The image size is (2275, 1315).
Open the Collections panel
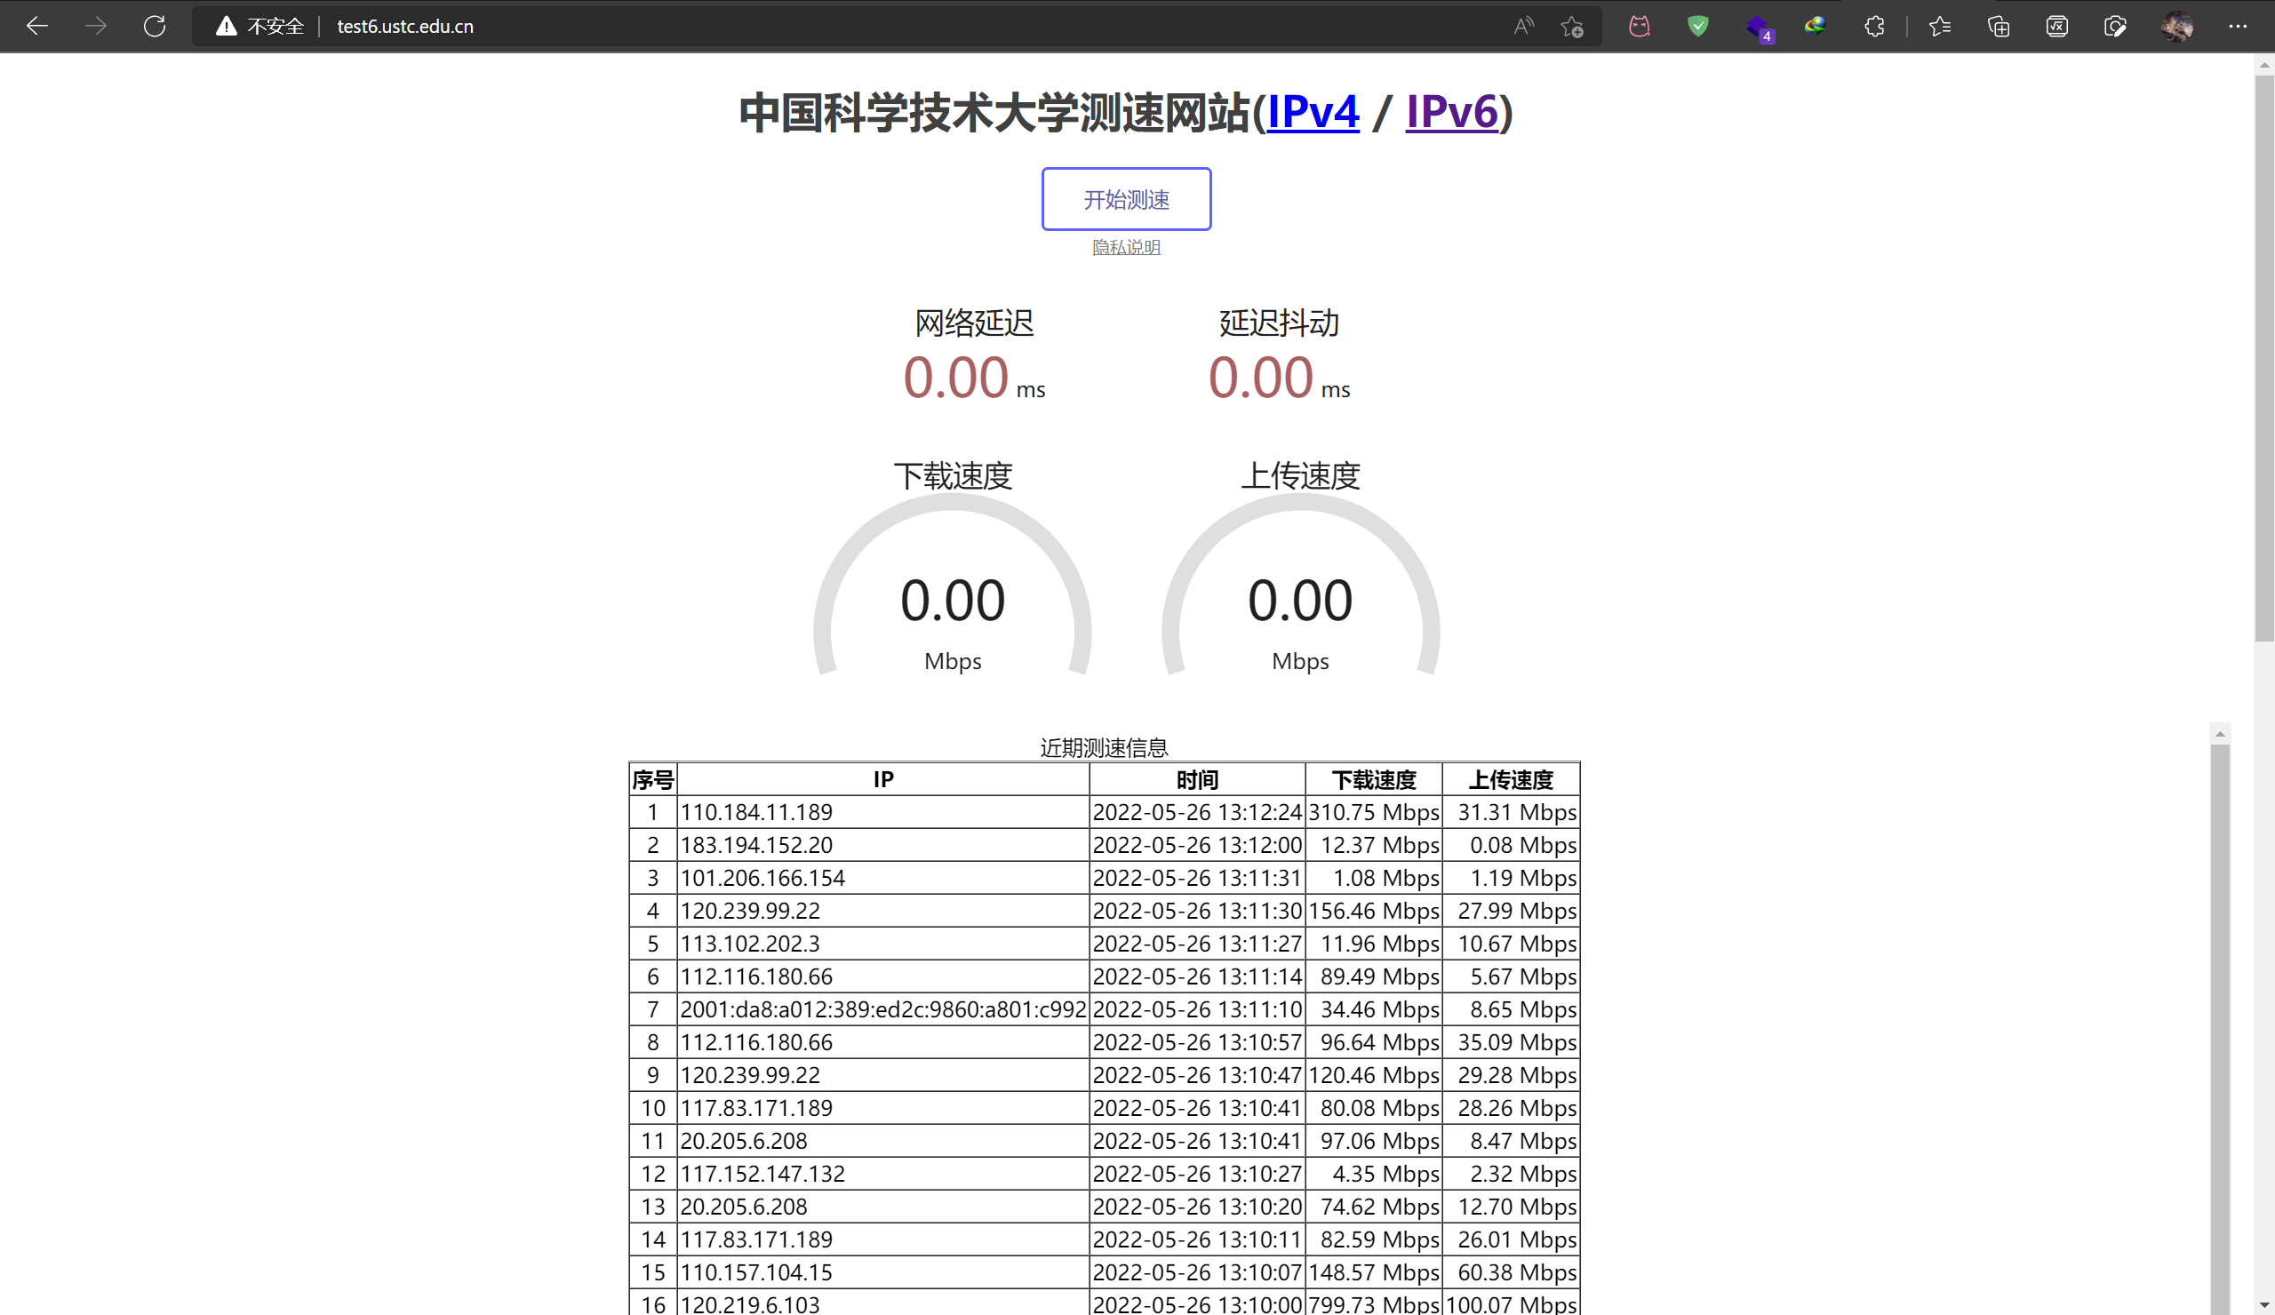pyautogui.click(x=1999, y=26)
